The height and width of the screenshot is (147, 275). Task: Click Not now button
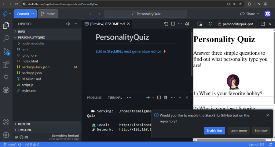(261, 131)
